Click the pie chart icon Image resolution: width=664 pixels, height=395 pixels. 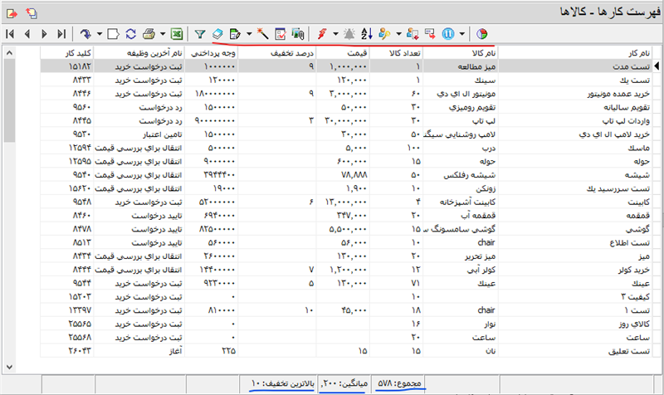481,34
